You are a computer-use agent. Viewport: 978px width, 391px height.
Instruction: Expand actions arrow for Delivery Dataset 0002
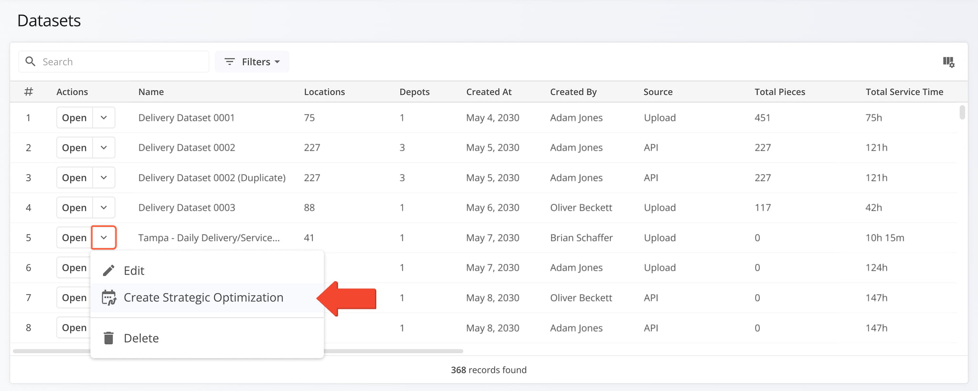pos(104,148)
